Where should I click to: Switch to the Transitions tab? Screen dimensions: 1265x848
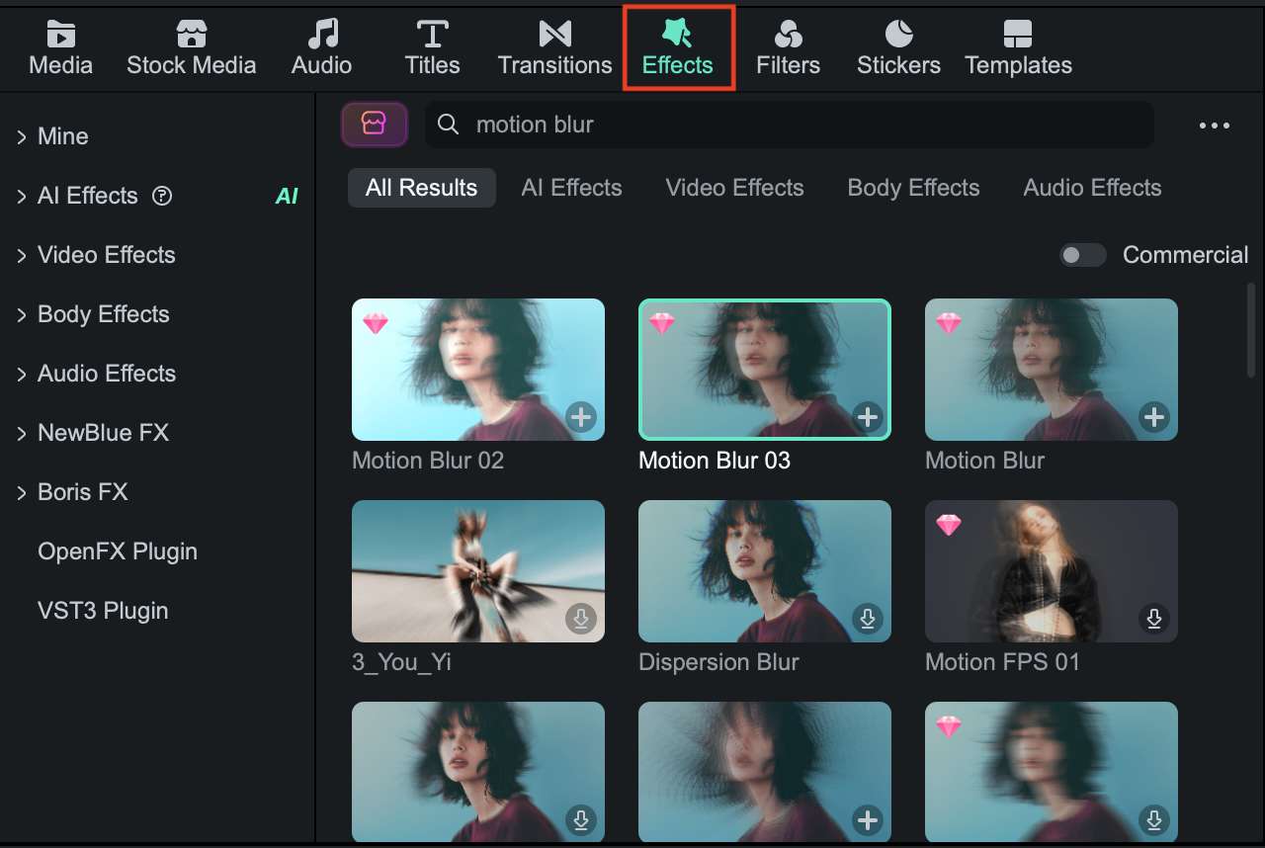(x=555, y=48)
